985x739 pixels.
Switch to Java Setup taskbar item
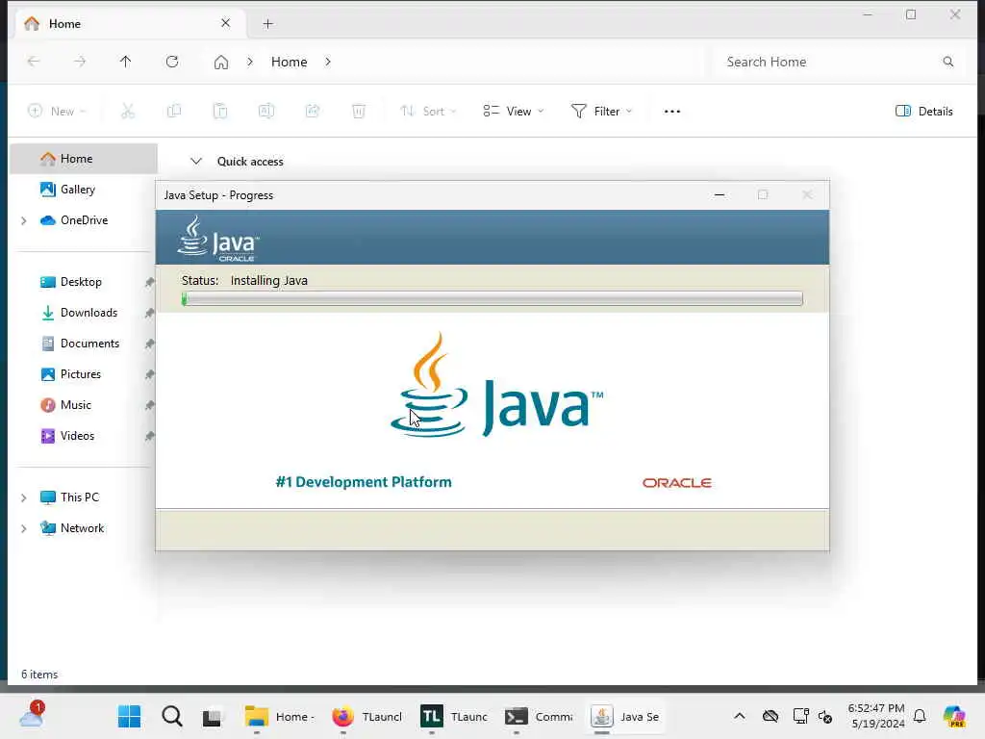(625, 716)
